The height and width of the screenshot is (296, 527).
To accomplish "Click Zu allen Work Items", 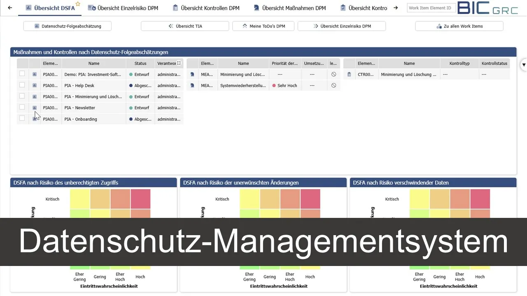I will coord(459,26).
